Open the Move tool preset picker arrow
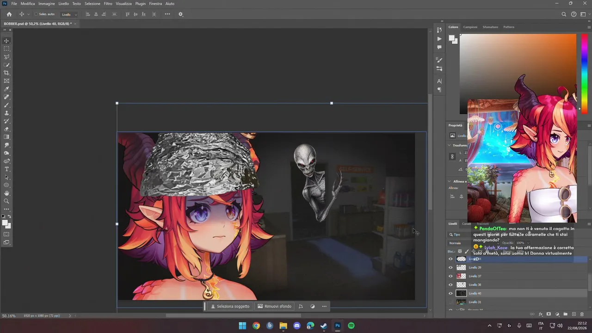 (28, 14)
